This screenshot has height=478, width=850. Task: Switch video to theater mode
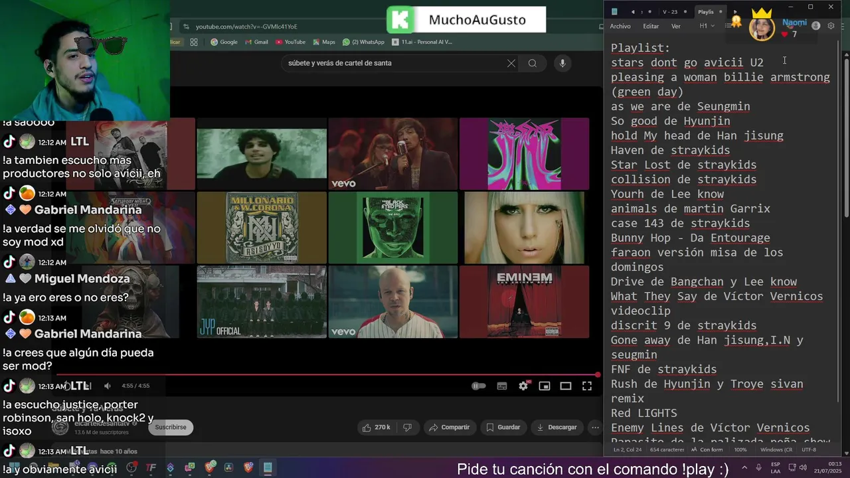coord(566,386)
